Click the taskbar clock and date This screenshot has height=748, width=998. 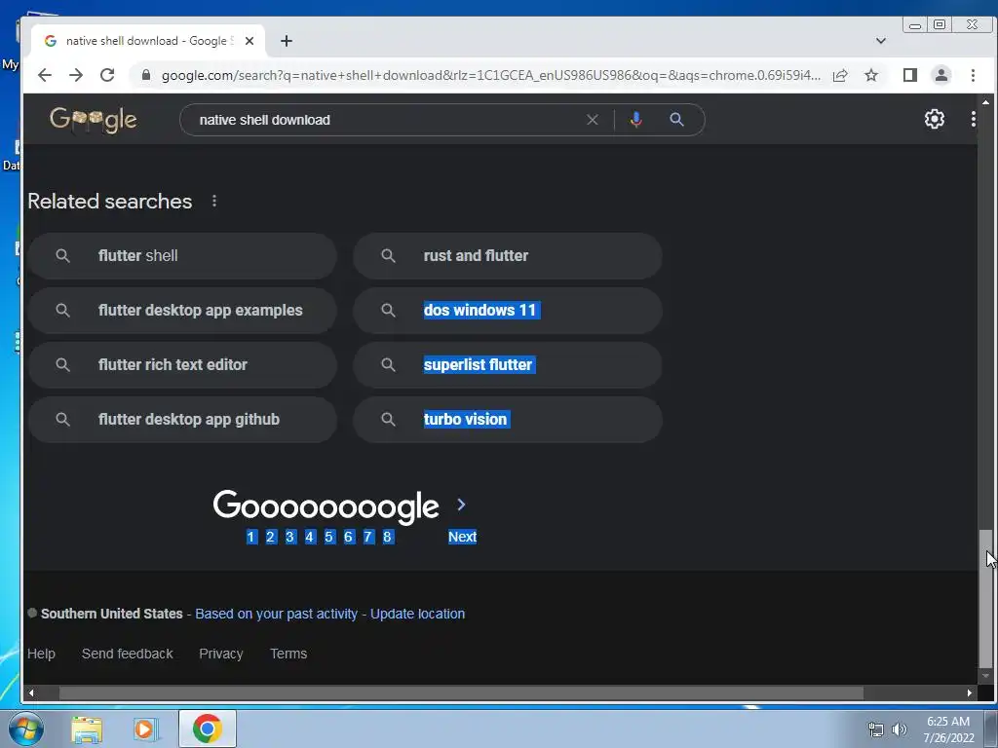pyautogui.click(x=948, y=729)
